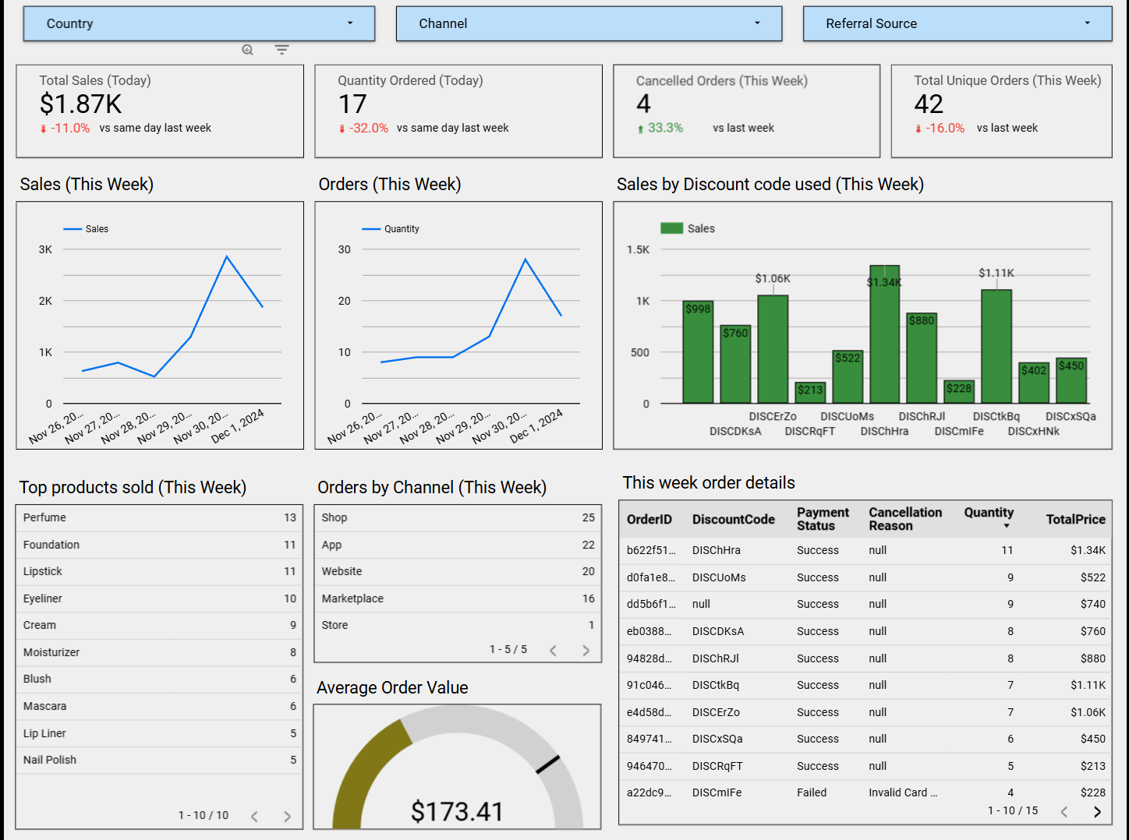Select the Website channel row

tap(458, 571)
